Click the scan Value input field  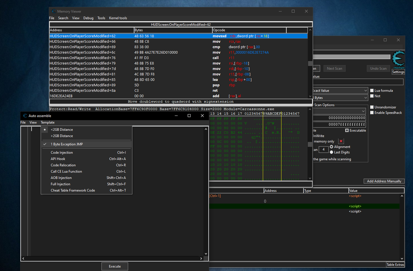(x=357, y=82)
